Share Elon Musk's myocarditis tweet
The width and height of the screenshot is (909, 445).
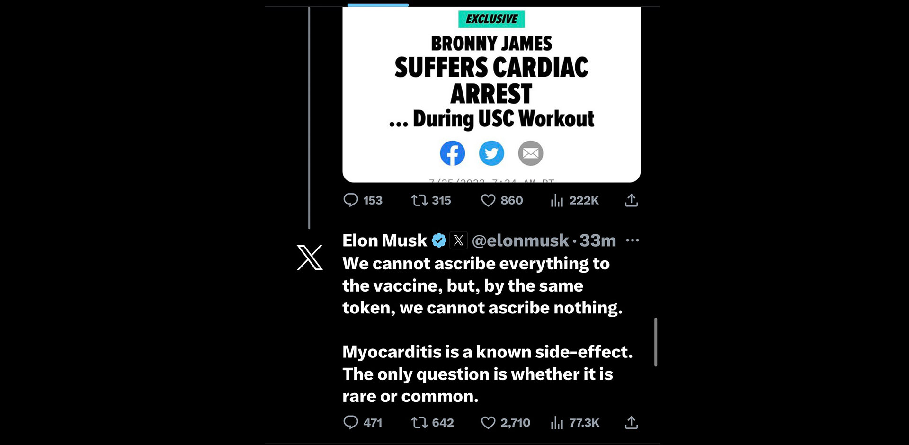[x=631, y=422]
